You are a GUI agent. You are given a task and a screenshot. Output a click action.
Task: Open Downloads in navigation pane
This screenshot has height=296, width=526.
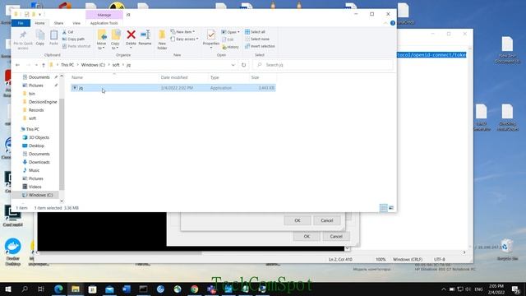point(39,162)
